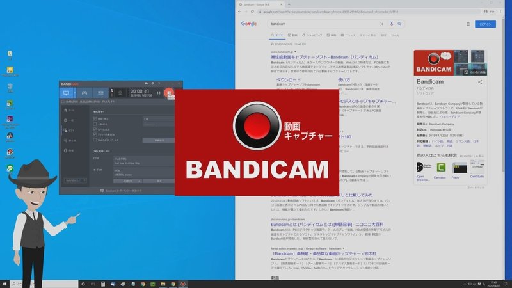This screenshot has height=288, width=512.
Task: Toggle the Bandicam webcam icon
Action: point(120,93)
